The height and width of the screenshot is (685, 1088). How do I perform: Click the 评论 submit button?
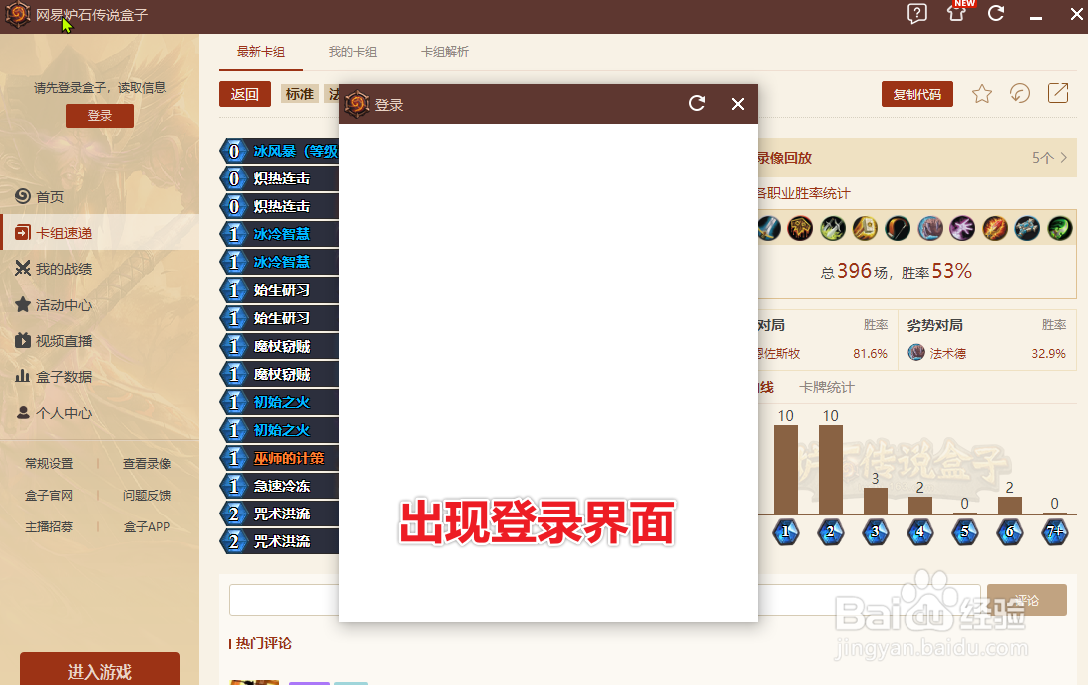tap(1027, 600)
